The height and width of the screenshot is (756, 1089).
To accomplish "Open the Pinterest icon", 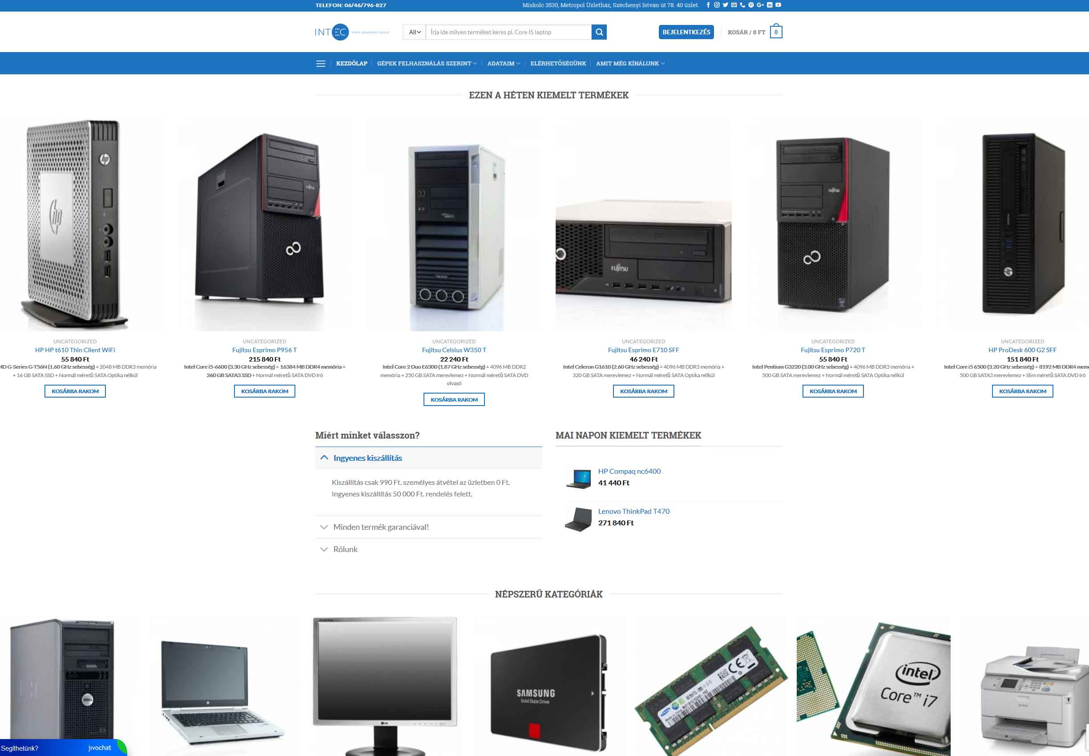I will pos(751,5).
